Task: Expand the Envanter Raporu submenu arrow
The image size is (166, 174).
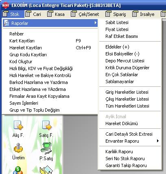Action: (x=158, y=141)
